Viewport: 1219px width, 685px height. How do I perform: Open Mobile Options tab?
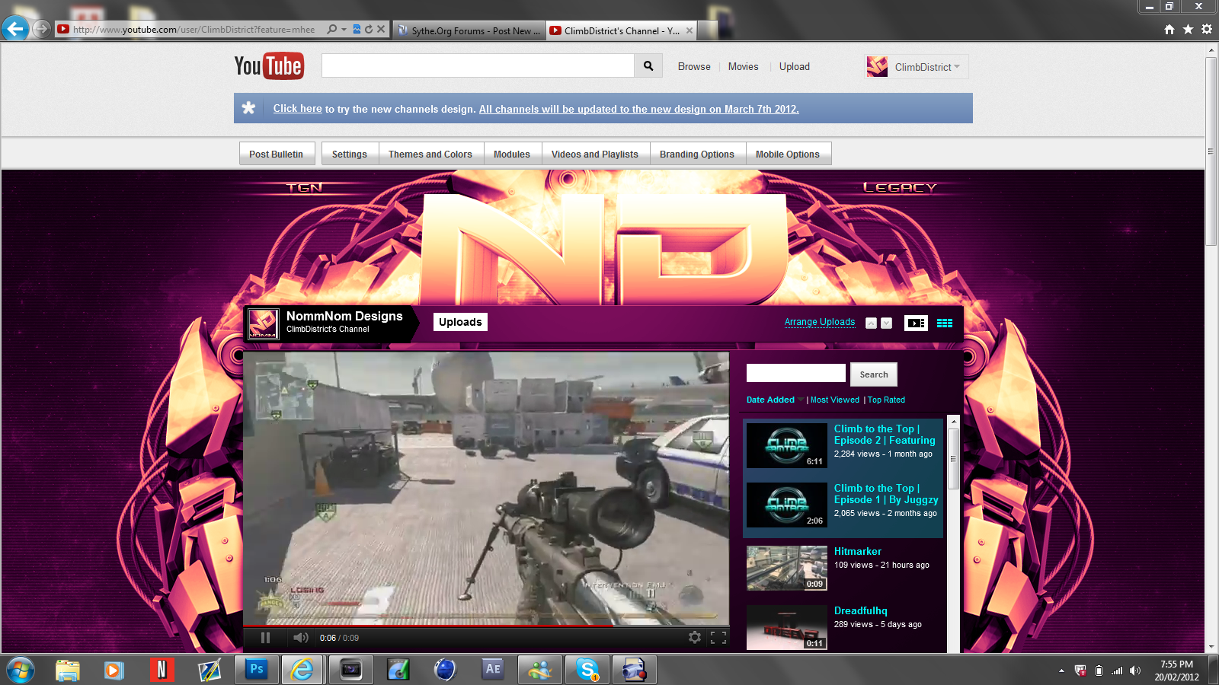coord(788,154)
